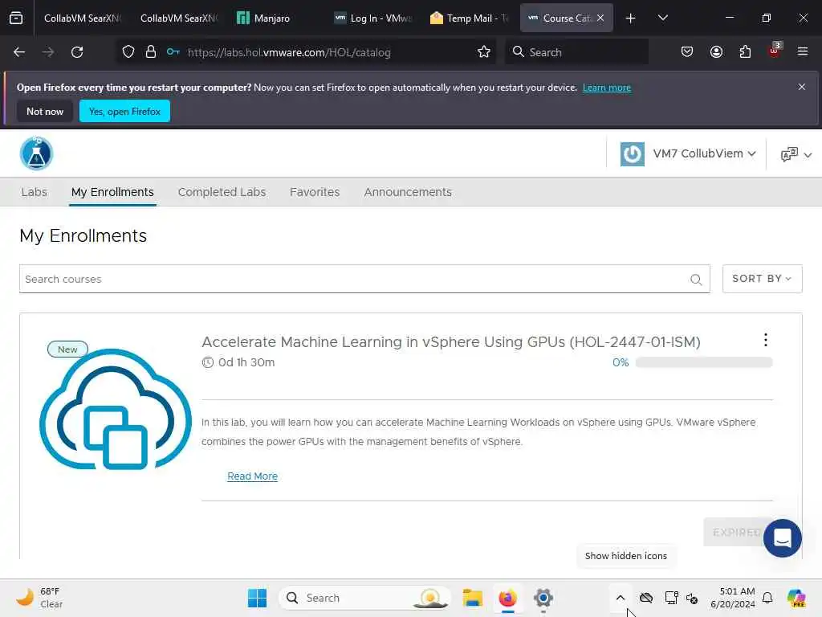Click the Firefox icon in the taskbar
This screenshot has height=617, width=822.
coord(507,598)
